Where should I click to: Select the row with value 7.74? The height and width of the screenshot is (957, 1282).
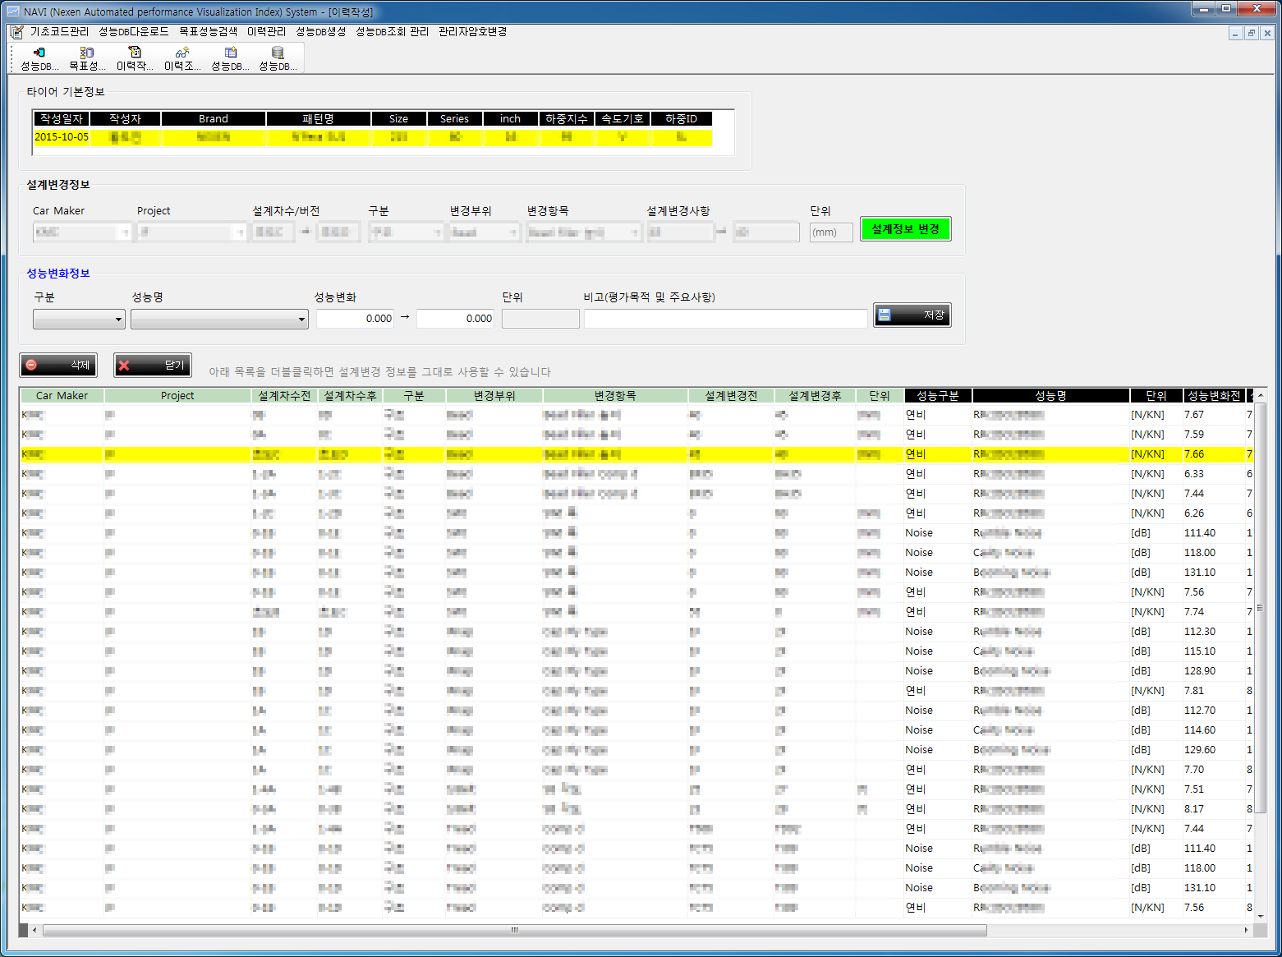pyautogui.click(x=636, y=612)
